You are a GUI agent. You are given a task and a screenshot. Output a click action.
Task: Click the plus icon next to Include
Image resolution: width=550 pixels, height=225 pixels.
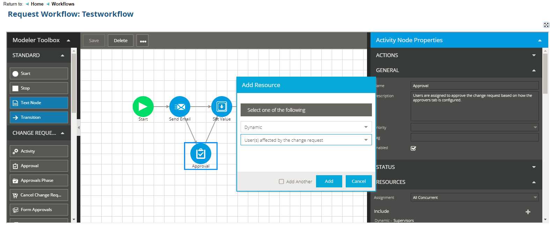point(528,212)
